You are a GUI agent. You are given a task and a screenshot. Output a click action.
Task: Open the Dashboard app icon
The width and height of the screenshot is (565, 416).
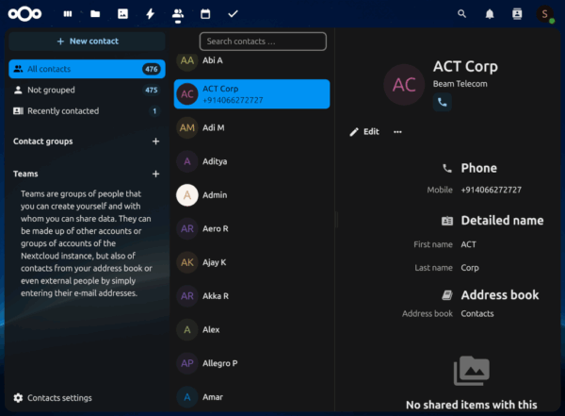pyautogui.click(x=68, y=14)
